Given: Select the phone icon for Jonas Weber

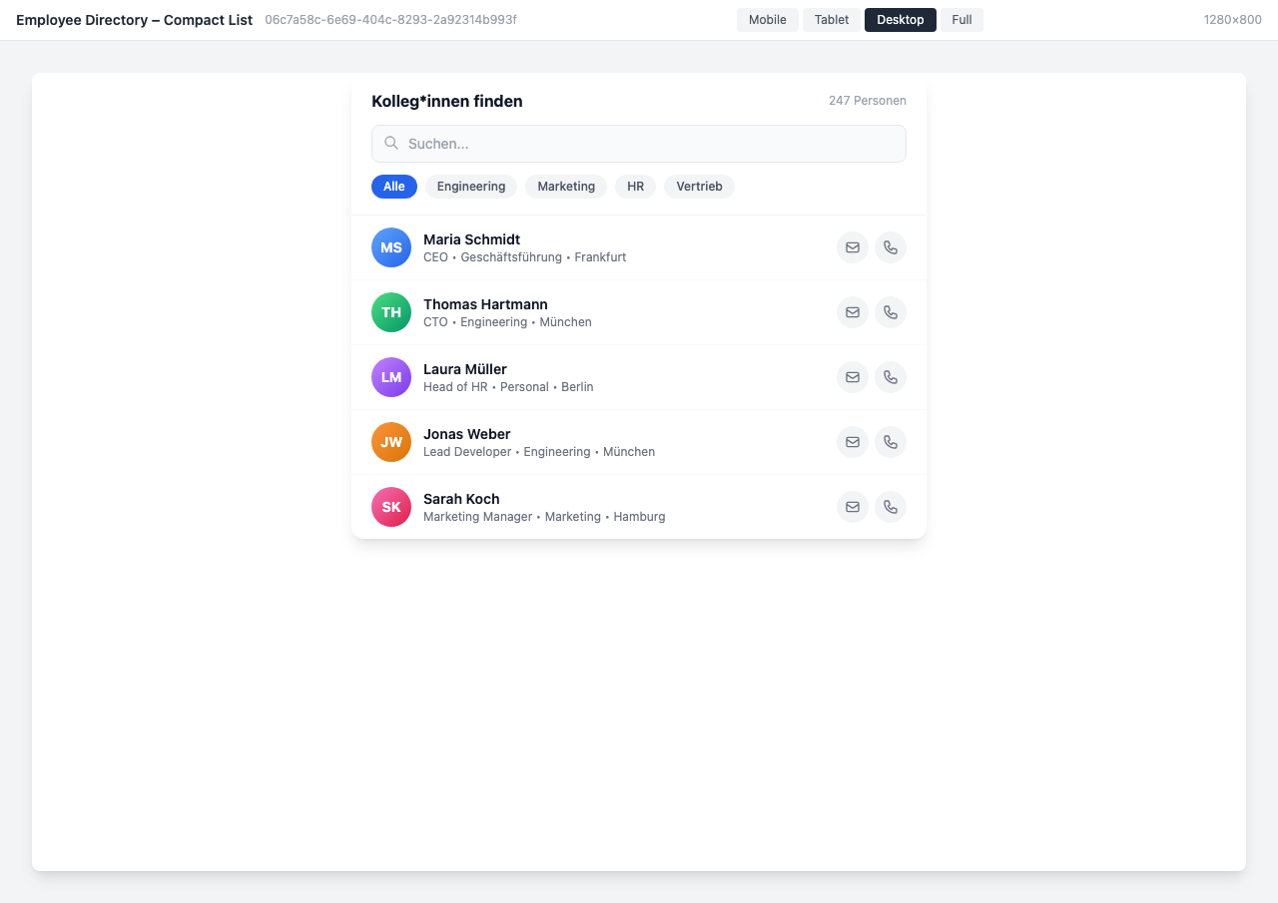Looking at the screenshot, I should (890, 442).
